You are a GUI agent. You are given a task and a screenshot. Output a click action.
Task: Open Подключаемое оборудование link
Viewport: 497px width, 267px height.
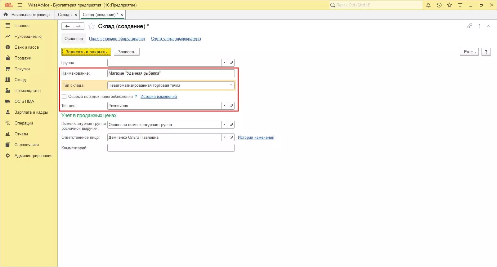click(117, 39)
